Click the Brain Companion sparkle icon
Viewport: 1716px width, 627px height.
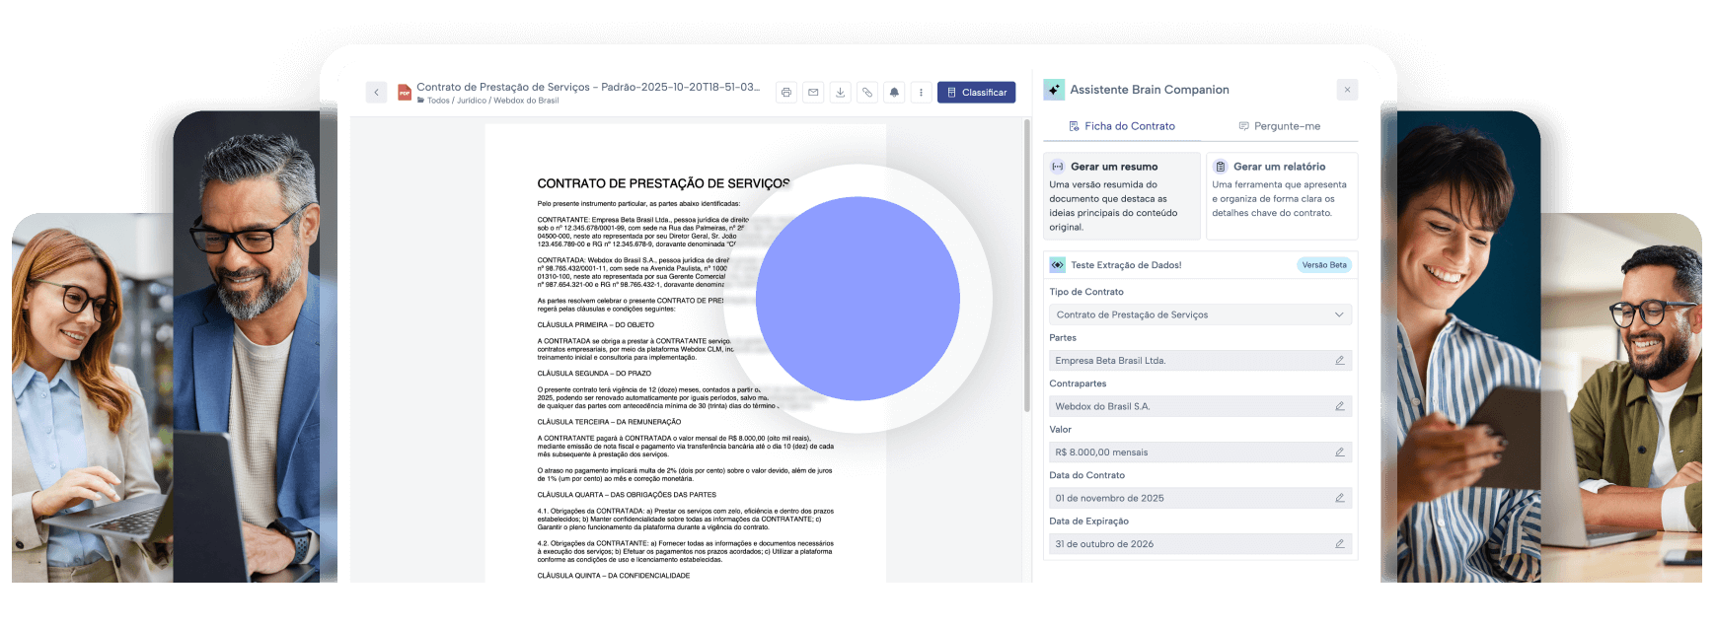[x=1054, y=90]
